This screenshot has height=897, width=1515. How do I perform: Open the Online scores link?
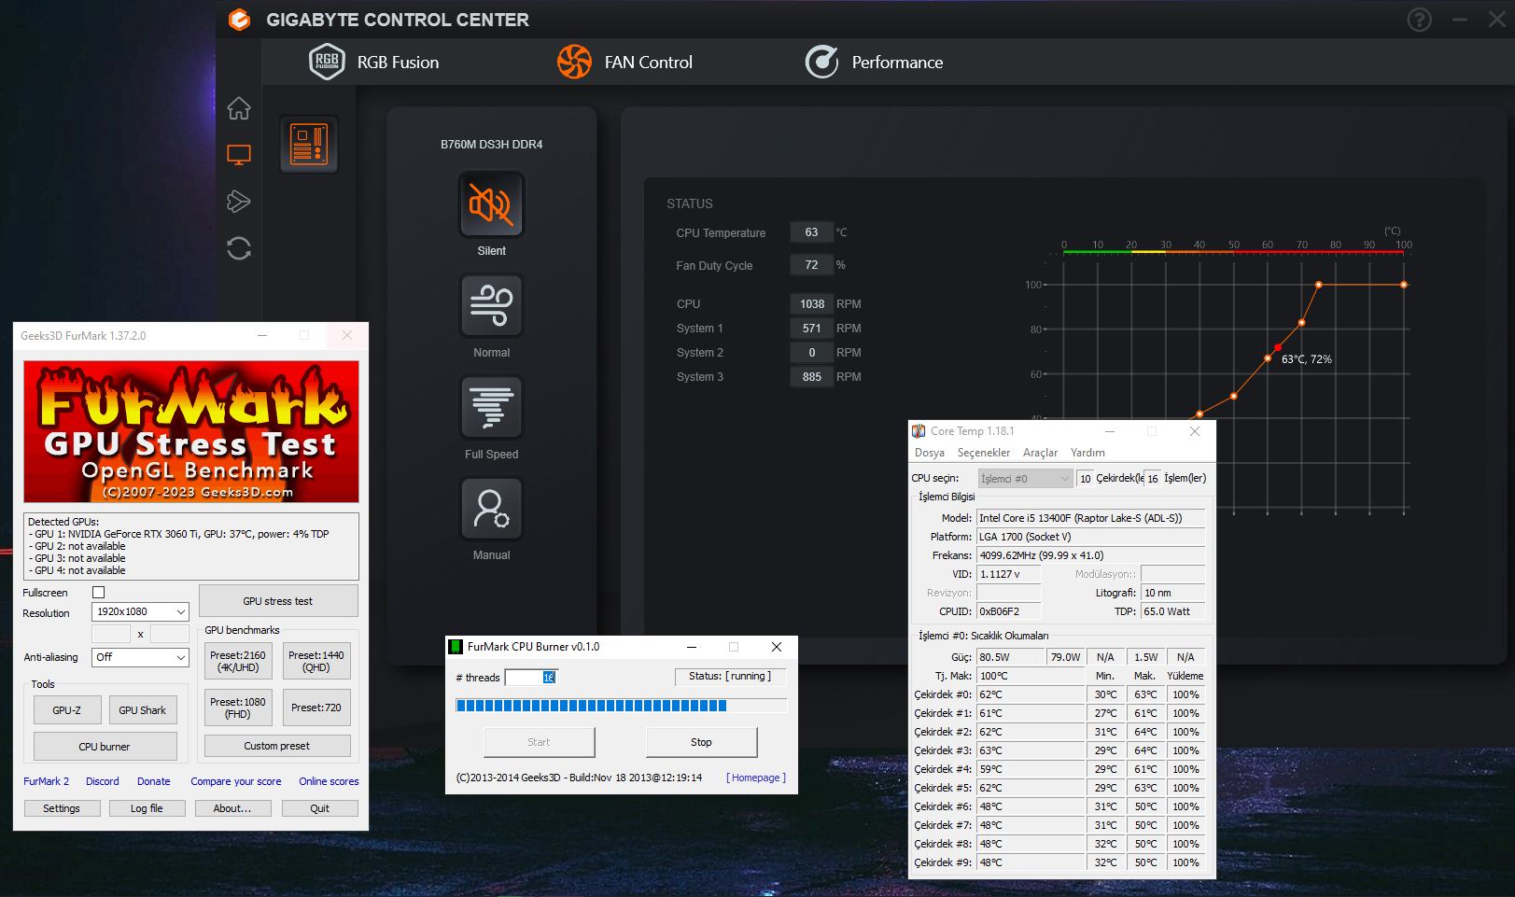(x=329, y=781)
